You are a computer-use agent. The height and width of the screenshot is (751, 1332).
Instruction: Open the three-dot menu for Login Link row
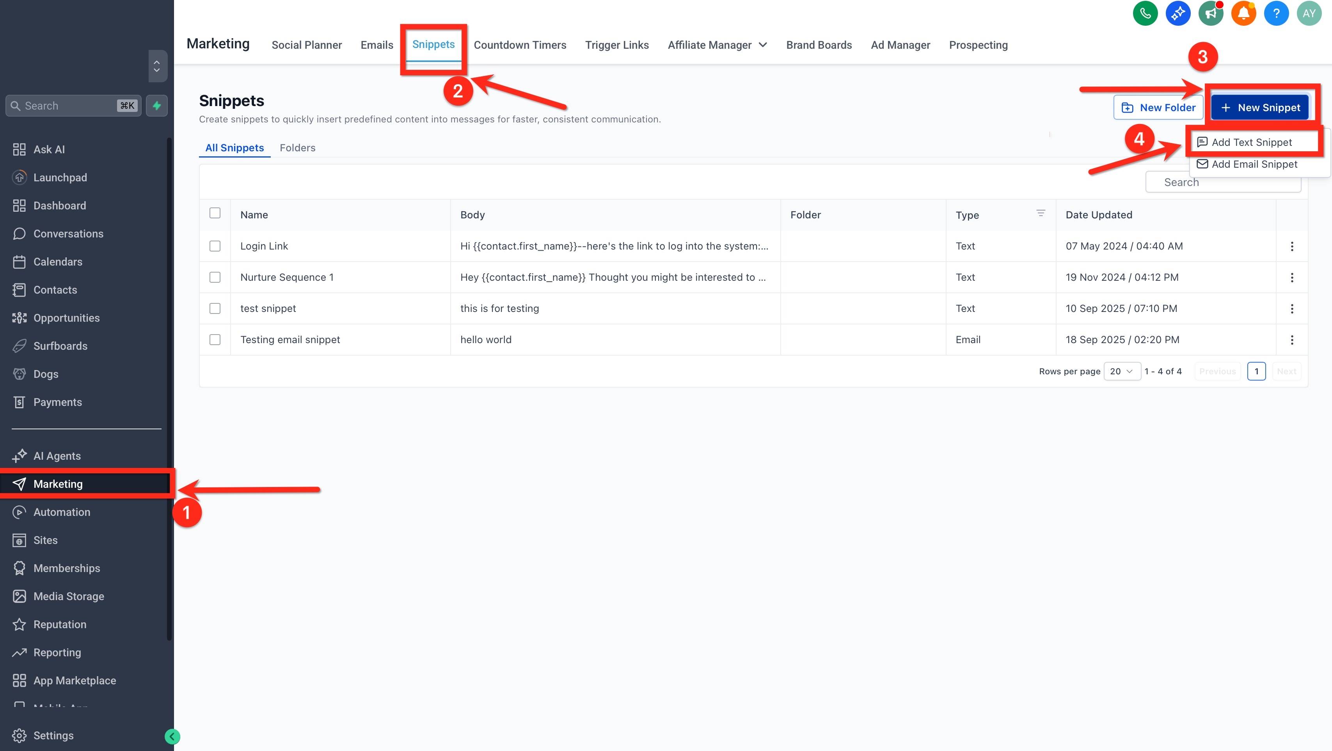[x=1292, y=246]
